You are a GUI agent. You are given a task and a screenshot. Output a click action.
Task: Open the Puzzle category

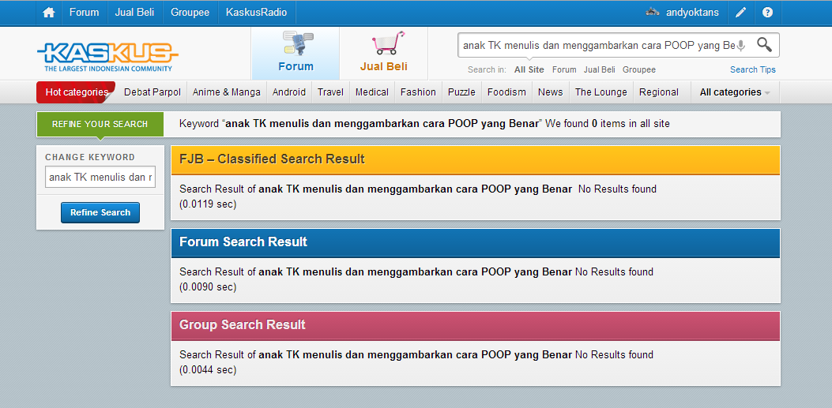tap(461, 92)
